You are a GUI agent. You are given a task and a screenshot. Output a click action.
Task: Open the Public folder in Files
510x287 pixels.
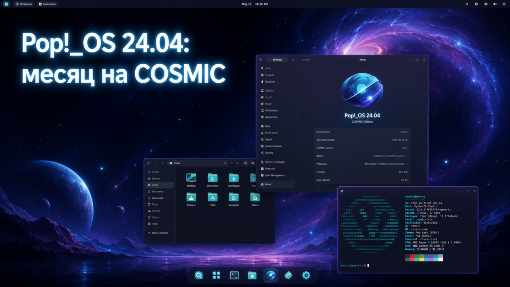[x=212, y=199]
